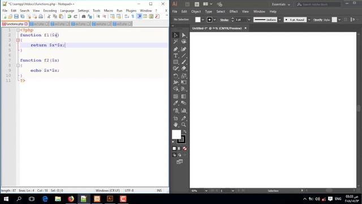Set paint mode to None
Viewport: 362px width, 204px height.
click(185, 148)
